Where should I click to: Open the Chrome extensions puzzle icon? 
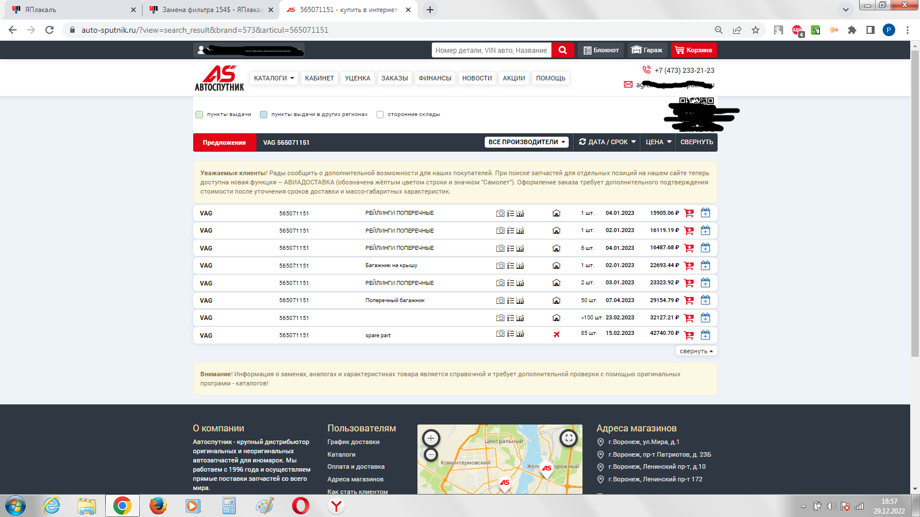(x=852, y=30)
